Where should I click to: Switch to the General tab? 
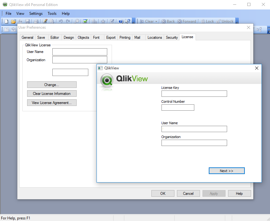27,38
